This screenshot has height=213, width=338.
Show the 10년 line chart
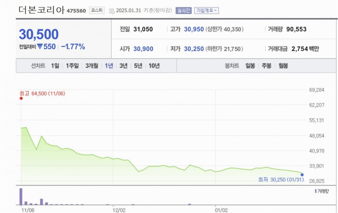(154, 66)
